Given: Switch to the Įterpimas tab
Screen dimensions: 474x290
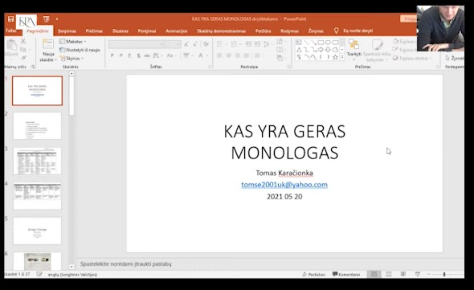Looking at the screenshot, I should pos(67,31).
